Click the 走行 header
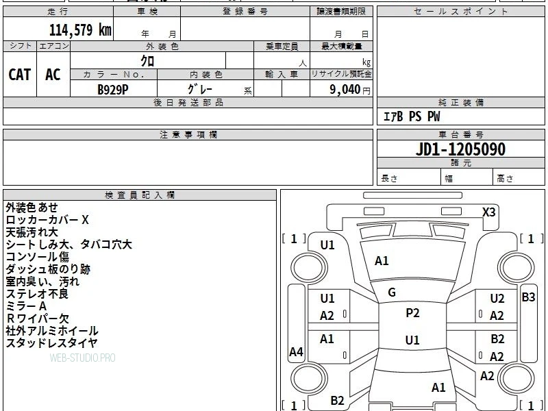The width and height of the screenshot is (548, 411). [x=58, y=12]
